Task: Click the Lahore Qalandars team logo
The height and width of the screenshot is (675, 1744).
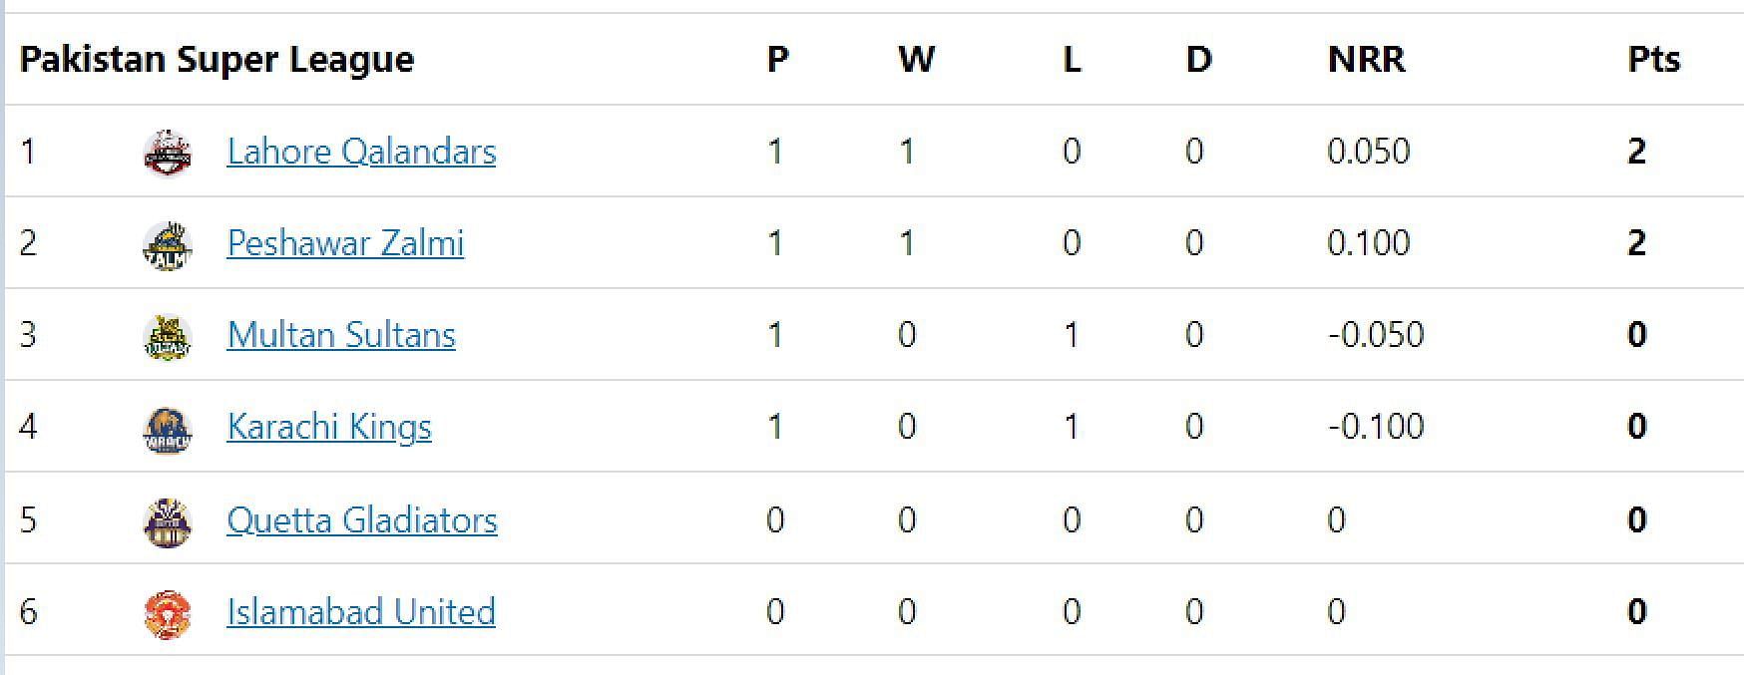Action: click(x=168, y=152)
